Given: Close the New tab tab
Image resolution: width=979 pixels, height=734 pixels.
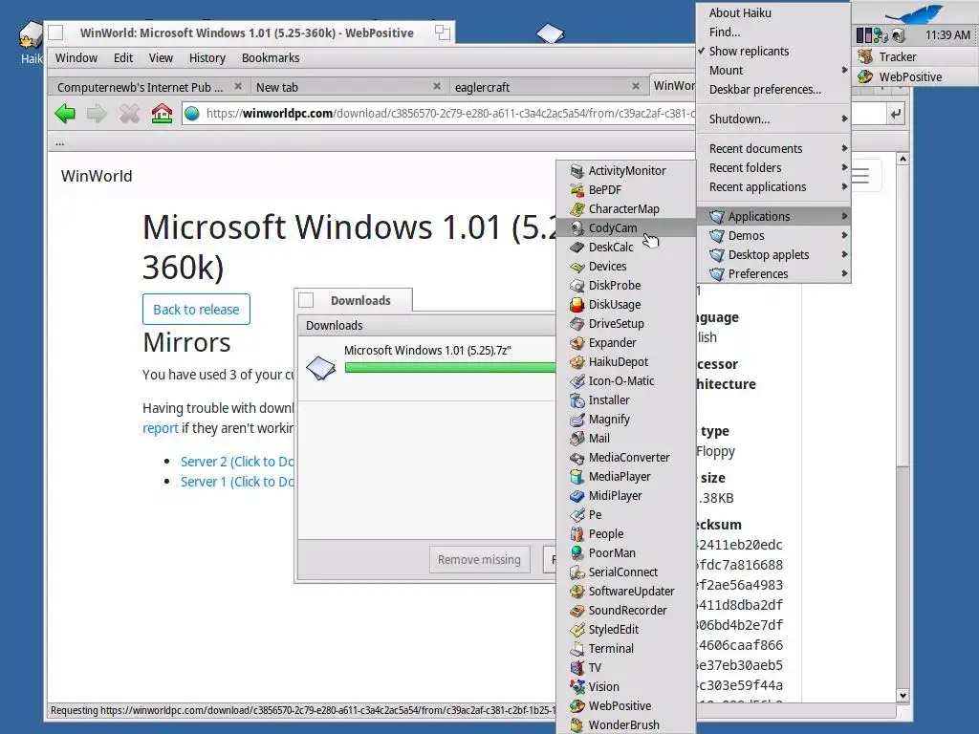Looking at the screenshot, I should click(436, 86).
